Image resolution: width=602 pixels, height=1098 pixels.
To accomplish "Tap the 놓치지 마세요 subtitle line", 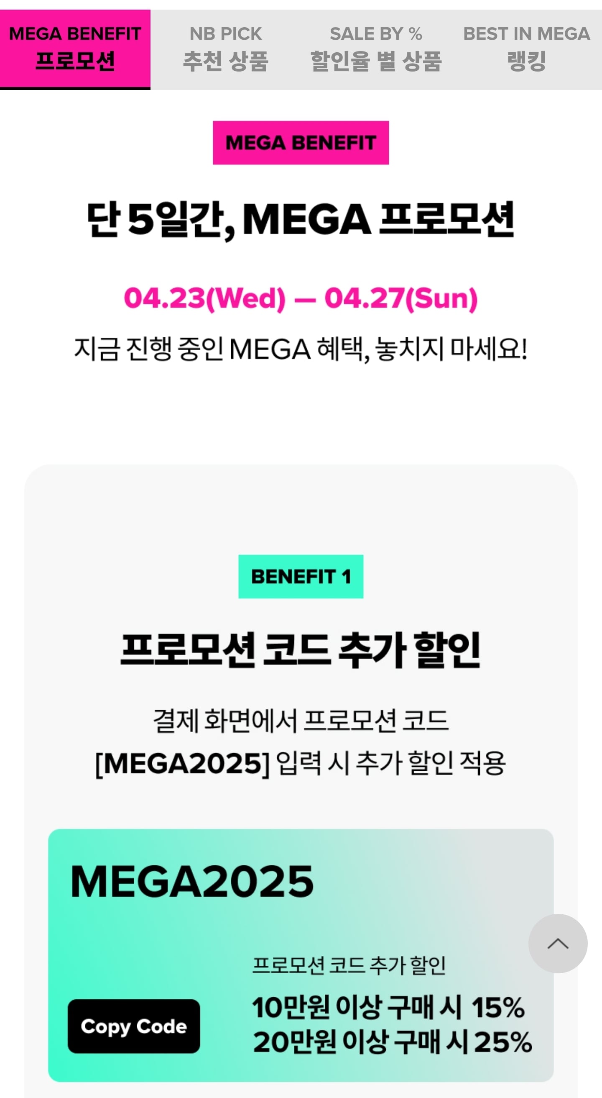I will pos(301,349).
